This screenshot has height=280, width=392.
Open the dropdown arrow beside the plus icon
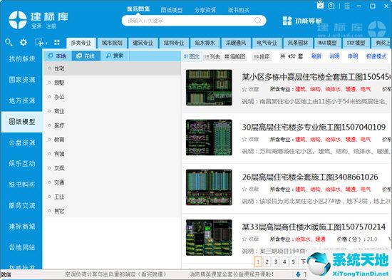46,43
